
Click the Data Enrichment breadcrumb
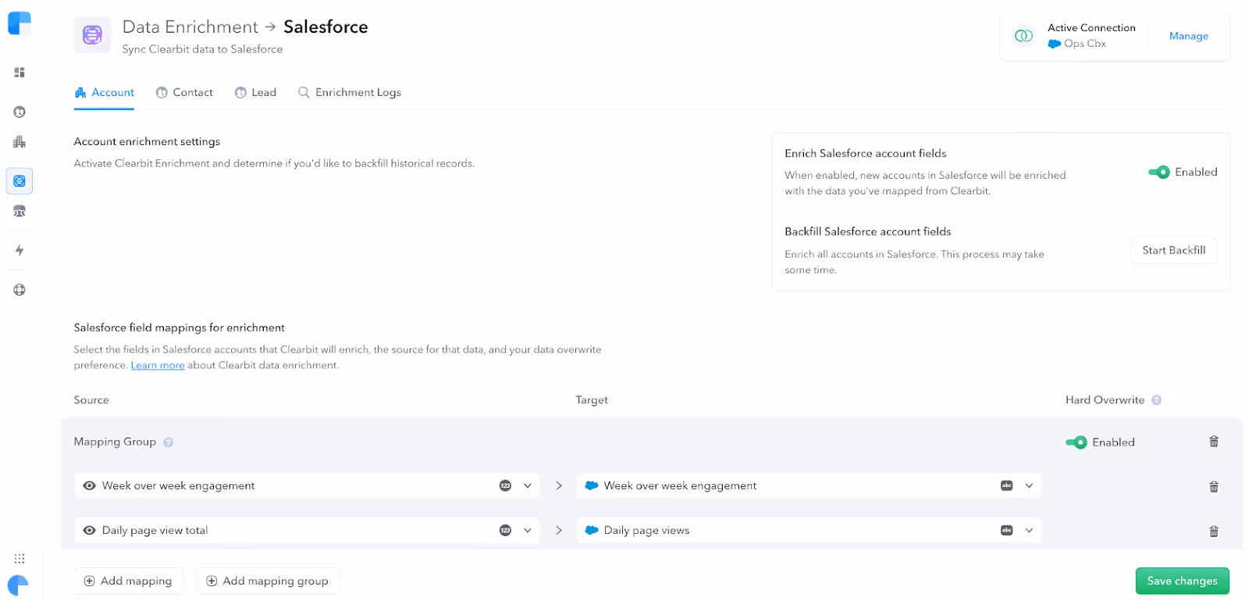pyautogui.click(x=190, y=27)
